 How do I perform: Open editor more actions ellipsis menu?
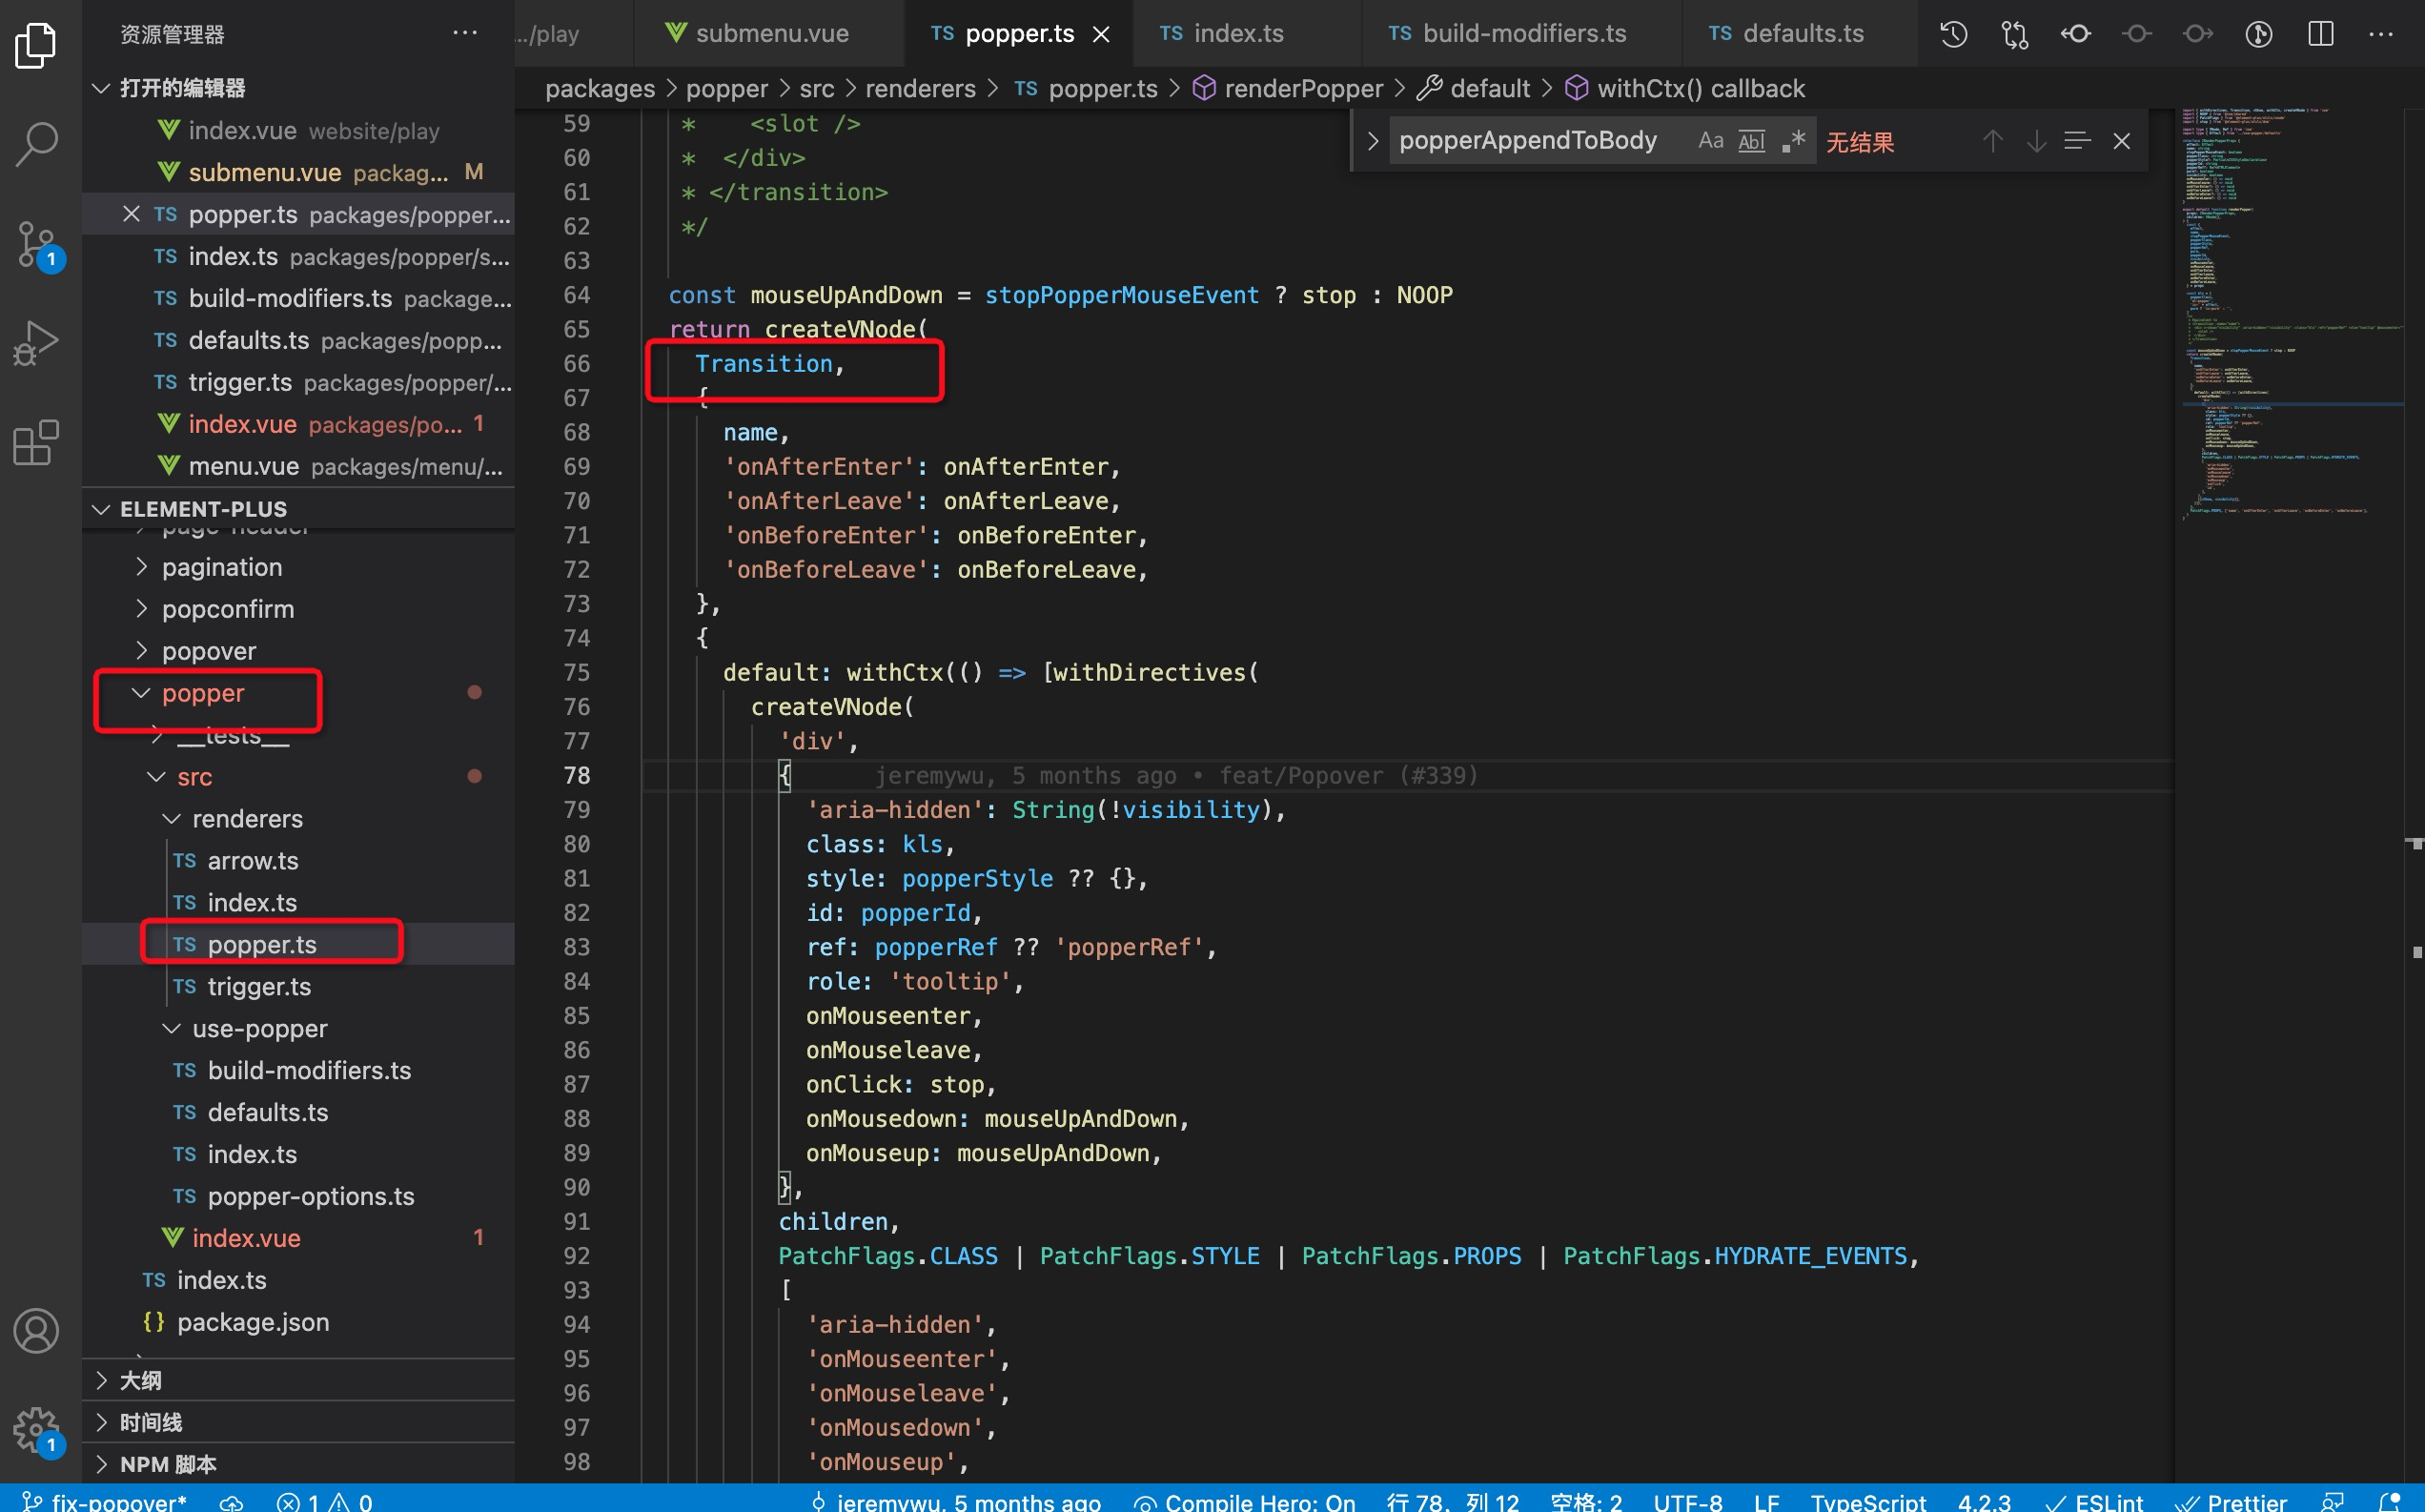(2383, 33)
